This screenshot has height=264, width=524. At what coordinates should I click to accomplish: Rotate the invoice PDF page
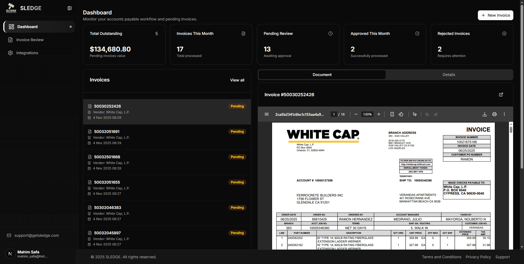coord(401,114)
